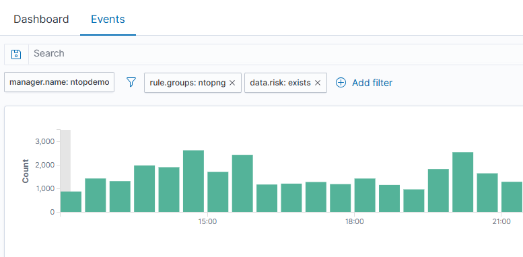Select the first histogram bar with grey highlight
523x257 pixels.
click(x=71, y=202)
